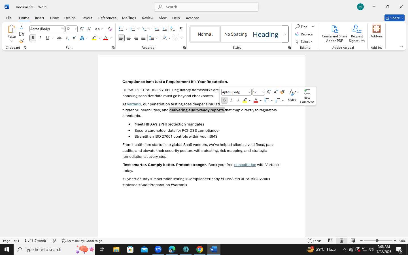The image size is (408, 255).
Task: Align text right in the ribbon
Action: (x=136, y=38)
